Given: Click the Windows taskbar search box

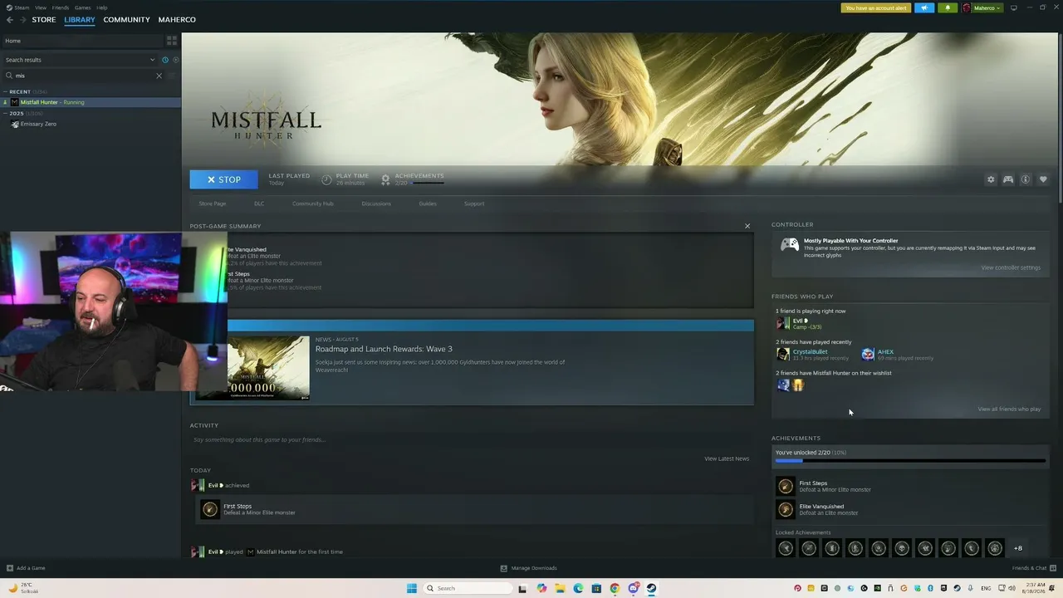Looking at the screenshot, I should (466, 588).
